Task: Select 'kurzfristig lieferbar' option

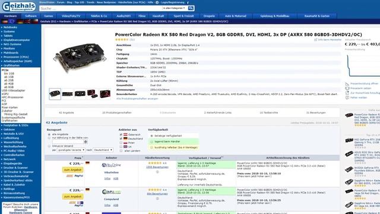Action: pos(173,147)
